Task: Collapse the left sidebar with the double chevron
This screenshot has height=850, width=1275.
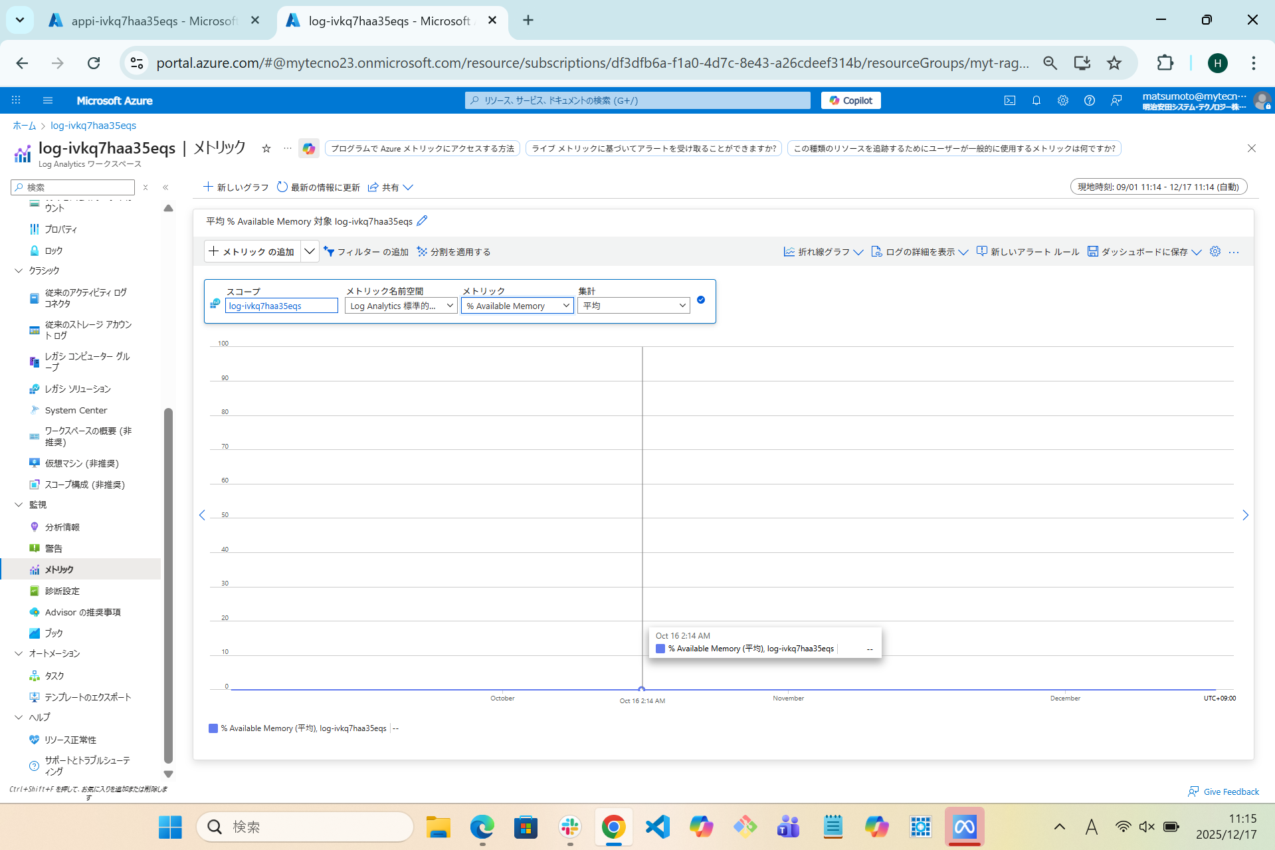Action: tap(165, 187)
